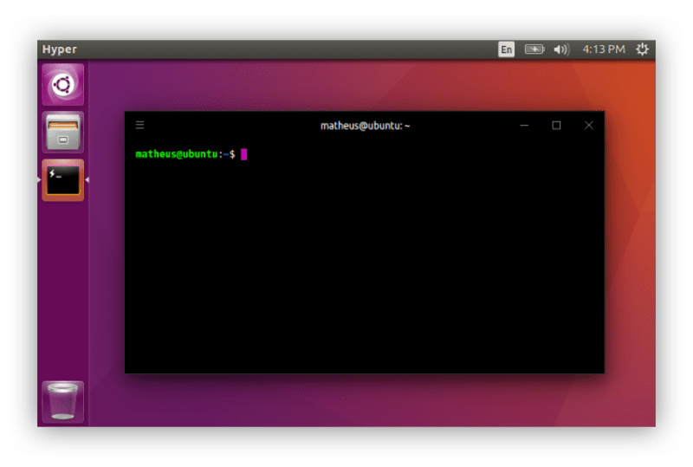Image resolution: width=693 pixels, height=467 pixels.
Task: Close the Hyper terminal window
Action: pos(589,126)
